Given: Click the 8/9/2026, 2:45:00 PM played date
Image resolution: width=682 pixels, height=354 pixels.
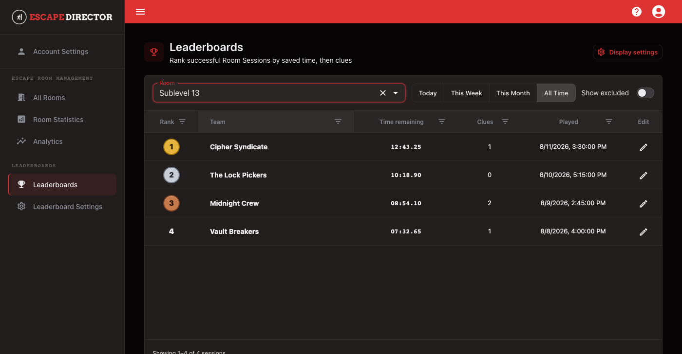Looking at the screenshot, I should [x=573, y=203].
